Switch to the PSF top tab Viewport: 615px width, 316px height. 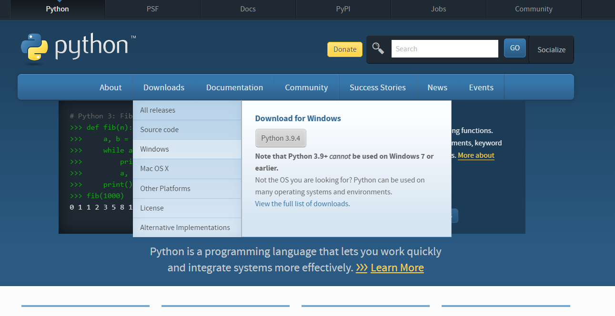pyautogui.click(x=152, y=9)
